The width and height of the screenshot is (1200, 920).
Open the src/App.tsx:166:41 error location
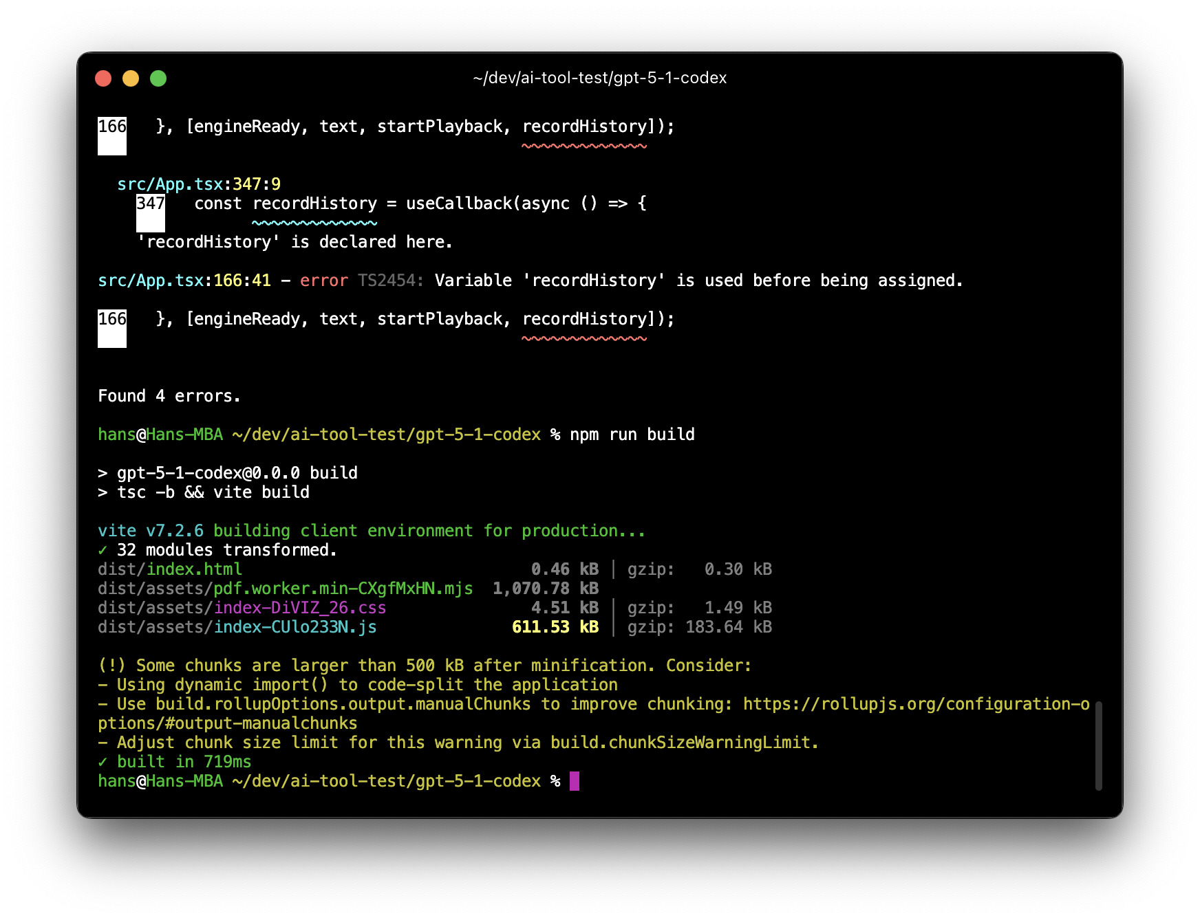(x=184, y=281)
